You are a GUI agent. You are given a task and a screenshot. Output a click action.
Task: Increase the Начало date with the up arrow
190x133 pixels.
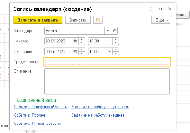click(82, 40)
